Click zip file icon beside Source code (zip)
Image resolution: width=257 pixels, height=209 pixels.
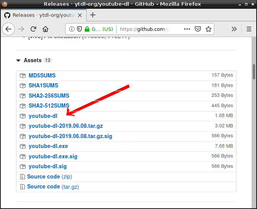pyautogui.click(x=22, y=177)
